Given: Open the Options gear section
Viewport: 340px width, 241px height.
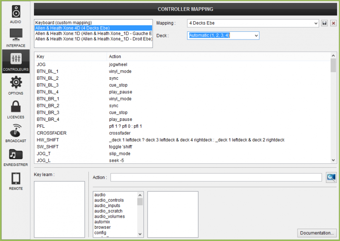Looking at the screenshot, I should coord(16,85).
